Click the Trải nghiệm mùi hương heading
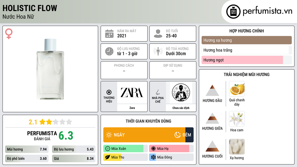297x167 pixels. (247, 75)
